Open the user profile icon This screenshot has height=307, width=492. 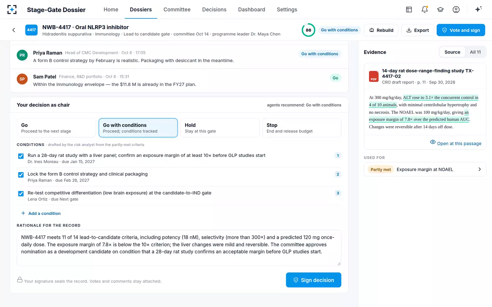pos(456,10)
